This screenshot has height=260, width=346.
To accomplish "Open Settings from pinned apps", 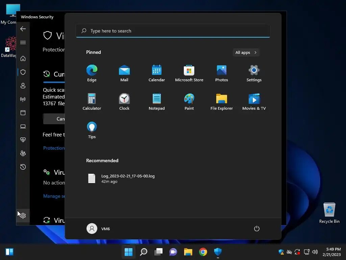I will (254, 73).
